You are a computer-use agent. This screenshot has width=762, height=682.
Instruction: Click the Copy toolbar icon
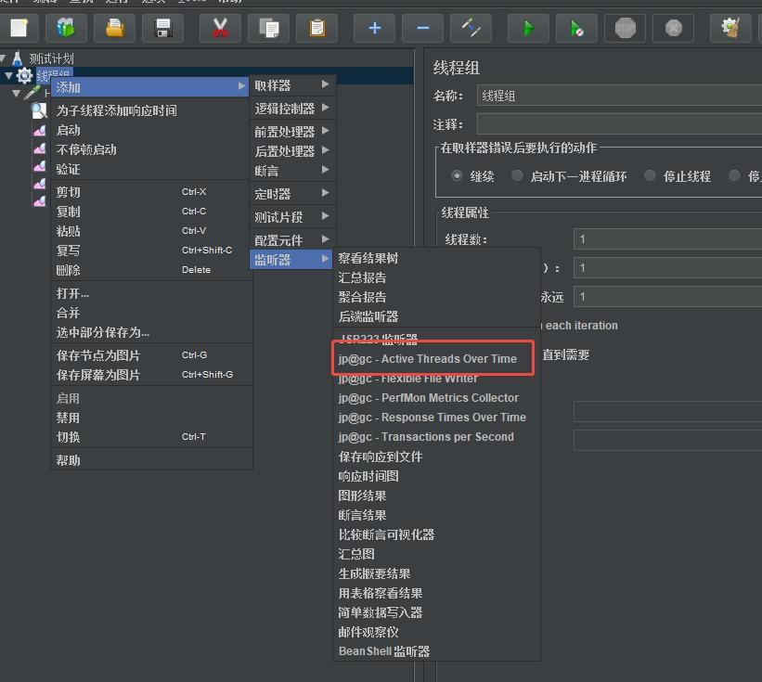(268, 28)
